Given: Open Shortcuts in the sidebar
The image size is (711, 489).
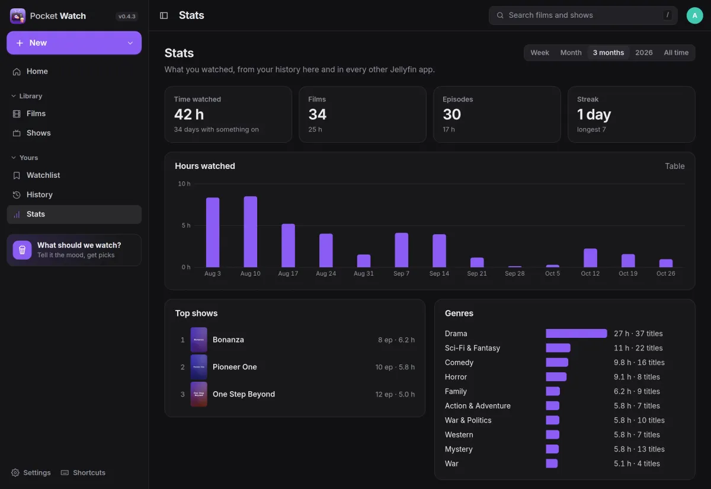Looking at the screenshot, I should coord(83,472).
